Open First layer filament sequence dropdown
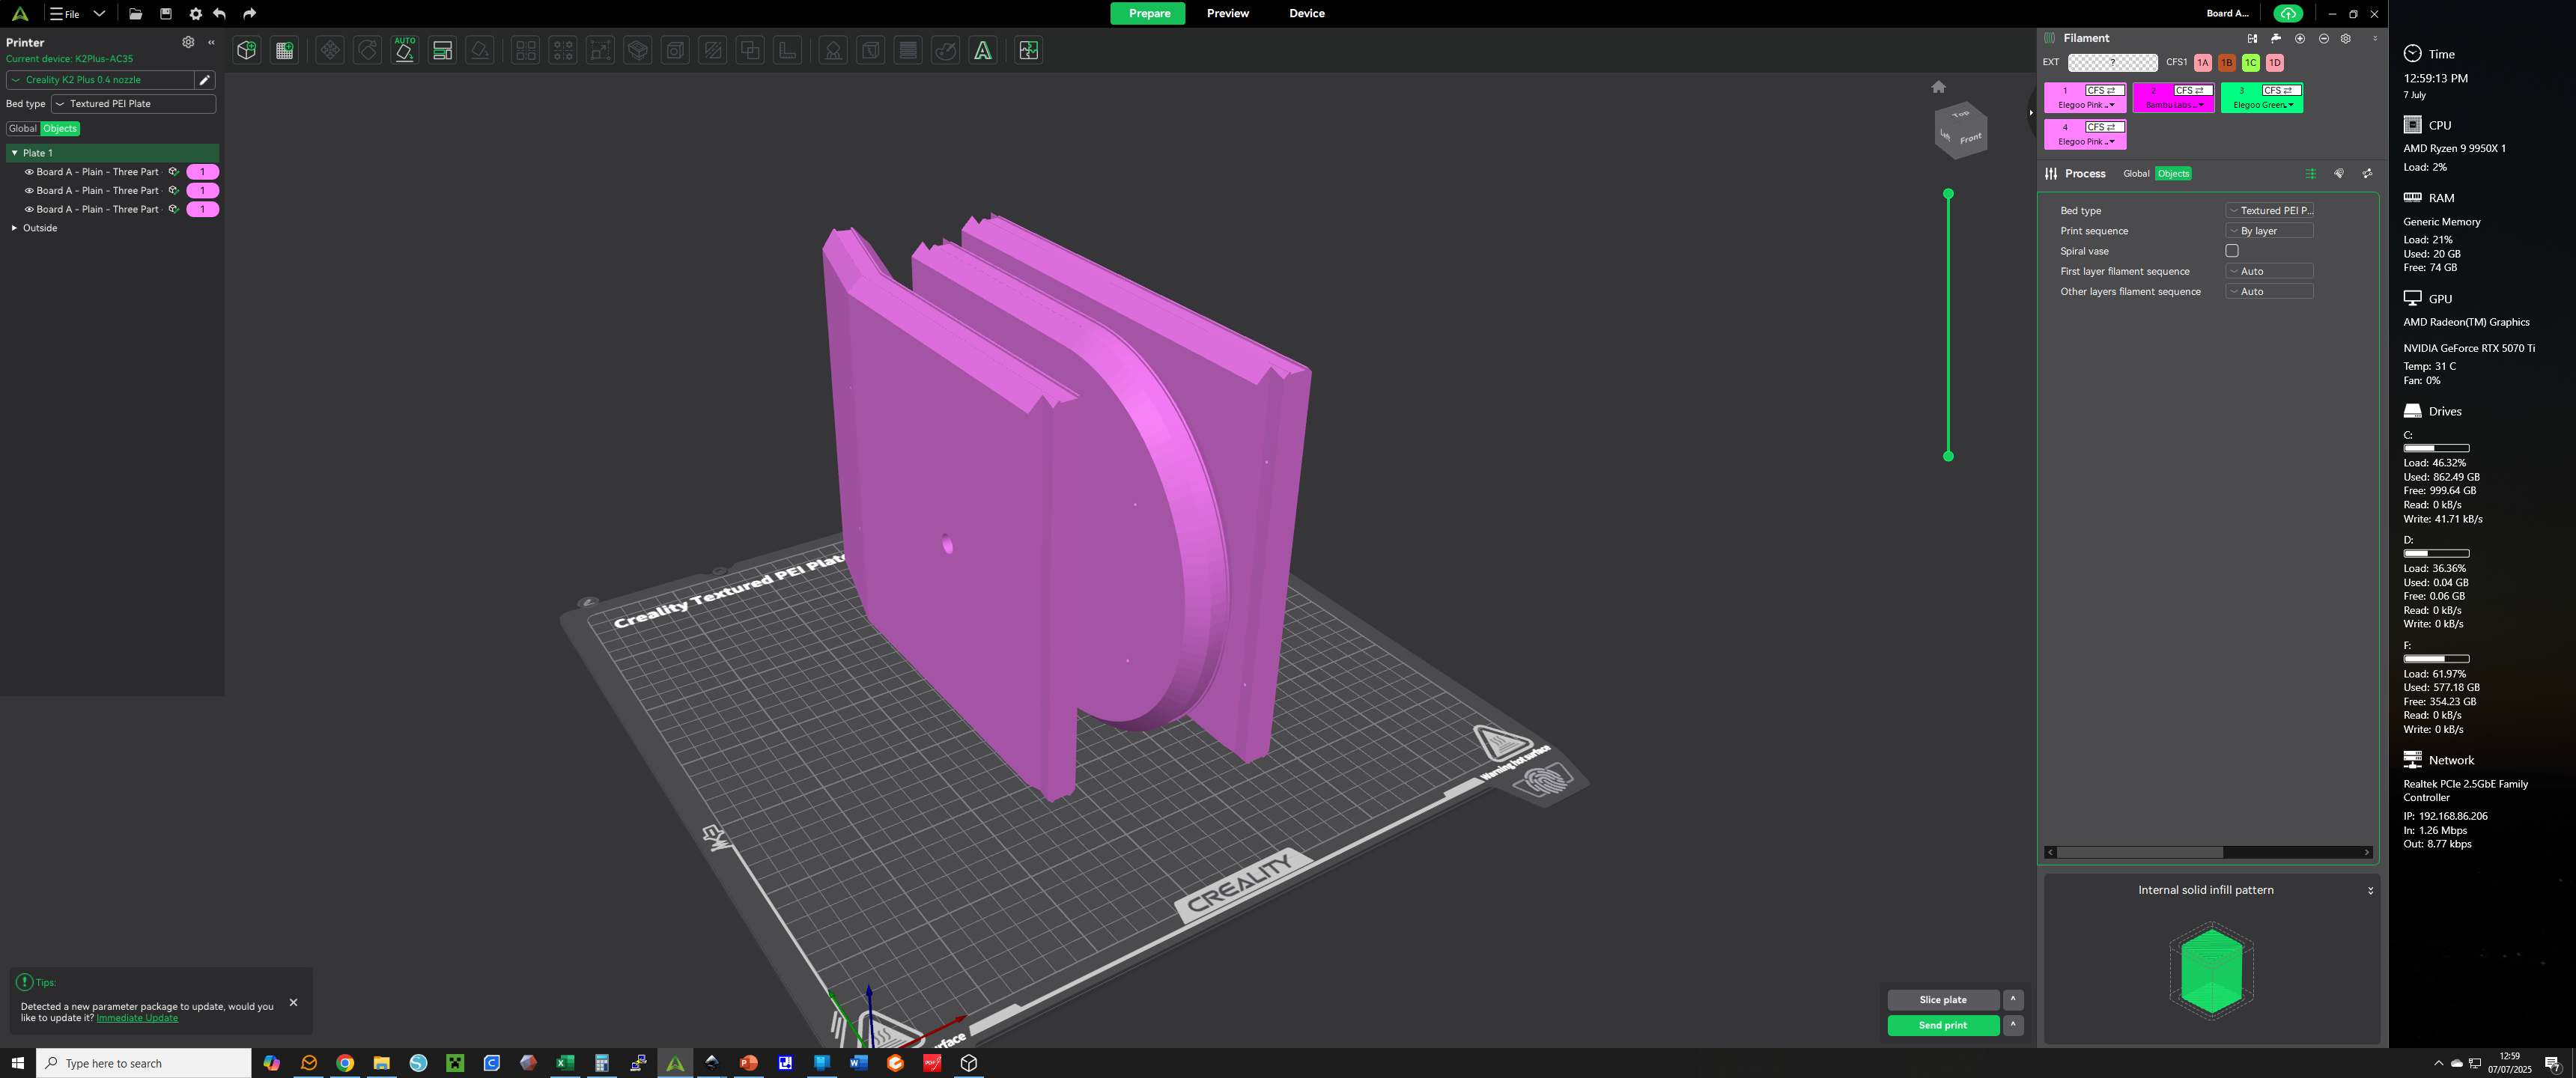The width and height of the screenshot is (2576, 1078). click(2269, 271)
